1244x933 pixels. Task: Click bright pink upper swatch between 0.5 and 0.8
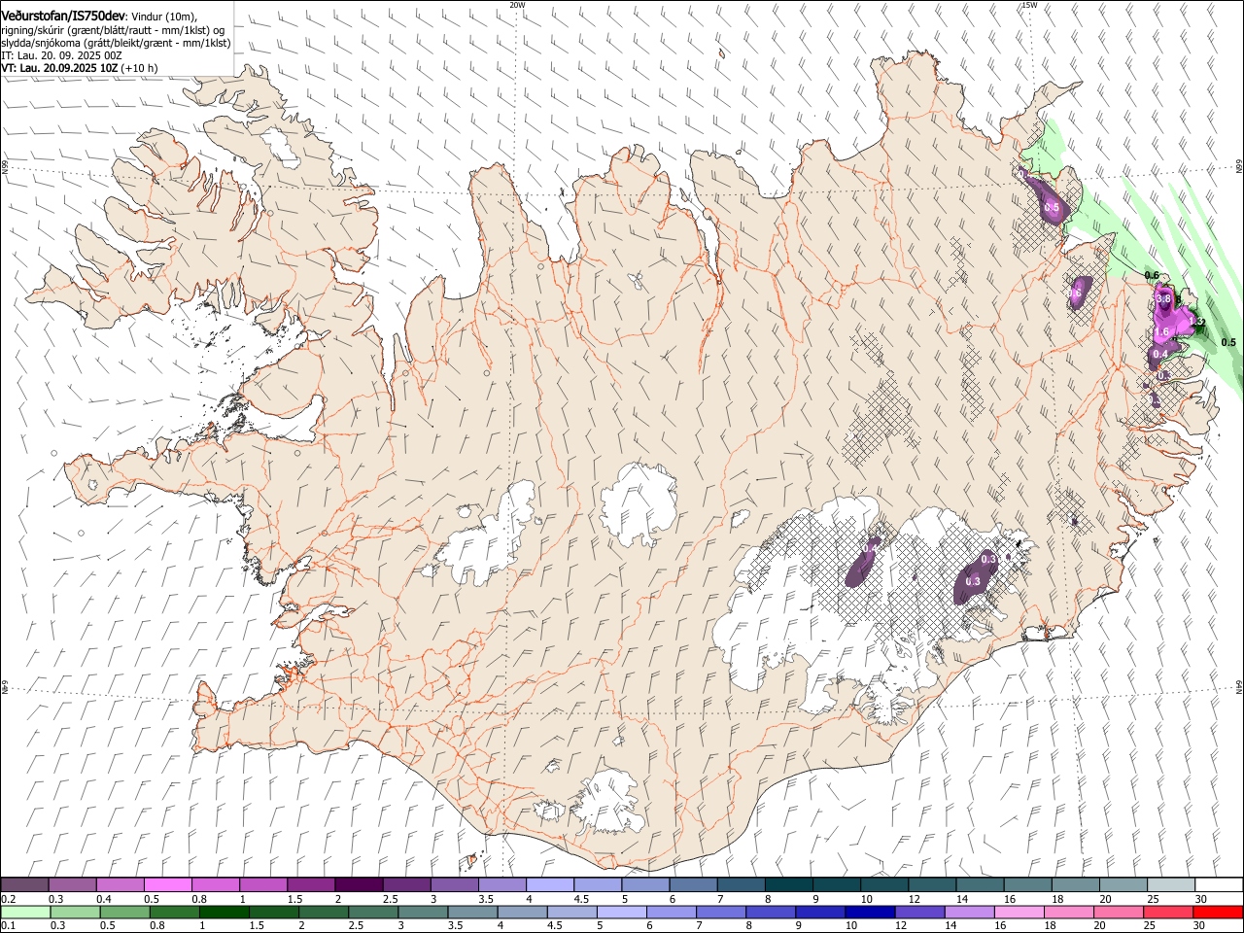(167, 885)
